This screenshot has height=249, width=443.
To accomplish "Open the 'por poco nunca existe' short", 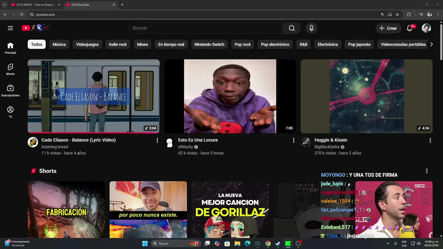I will (x=148, y=210).
